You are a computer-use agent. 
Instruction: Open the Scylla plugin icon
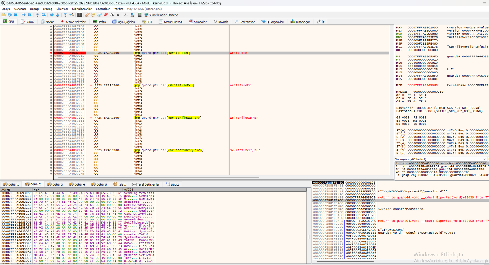[79, 15]
